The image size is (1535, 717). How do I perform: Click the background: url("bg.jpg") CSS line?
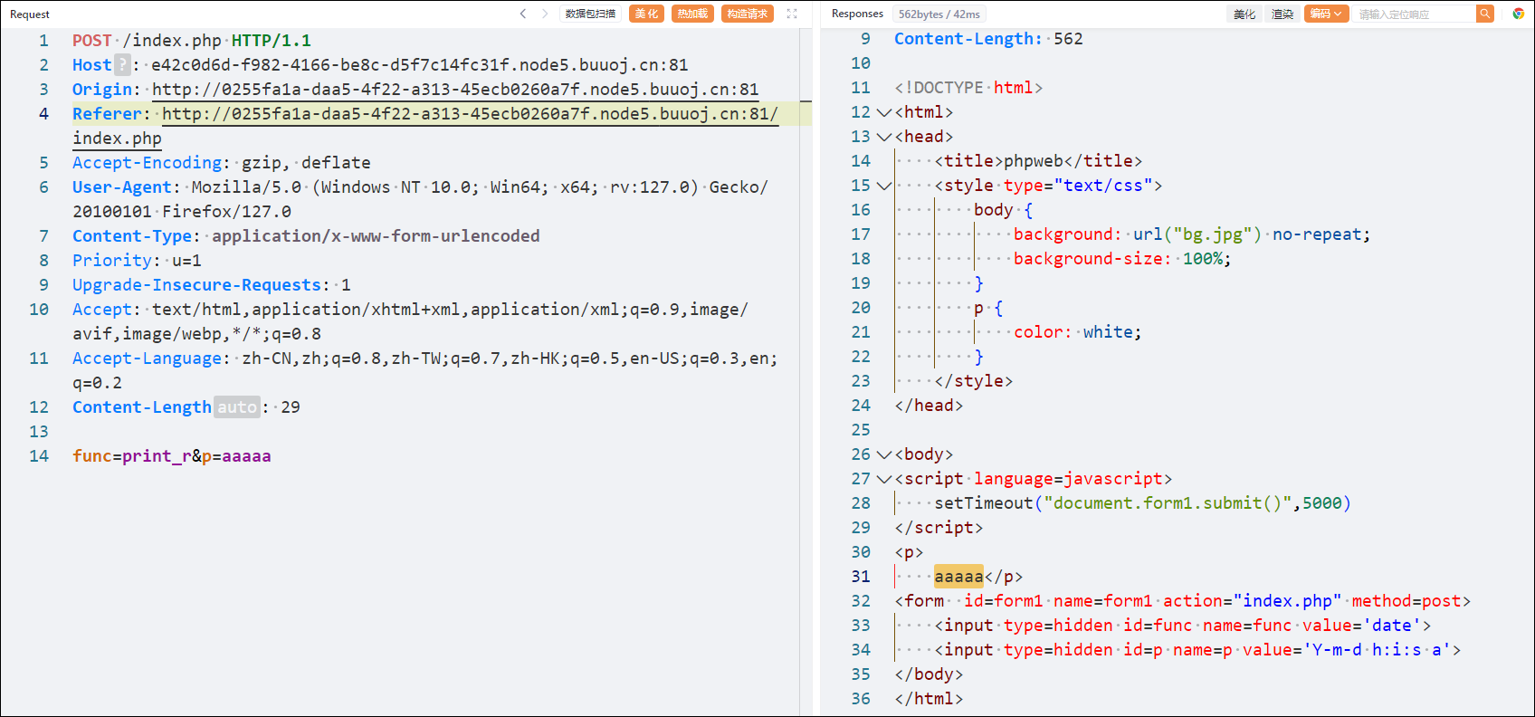pos(1192,234)
